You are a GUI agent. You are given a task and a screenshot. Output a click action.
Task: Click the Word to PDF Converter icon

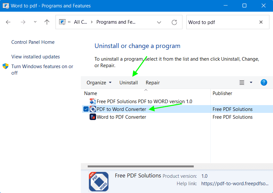[93, 117]
